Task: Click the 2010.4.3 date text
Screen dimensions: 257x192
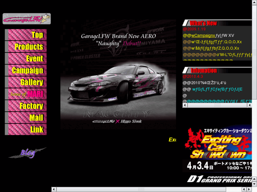Action: click(193, 76)
